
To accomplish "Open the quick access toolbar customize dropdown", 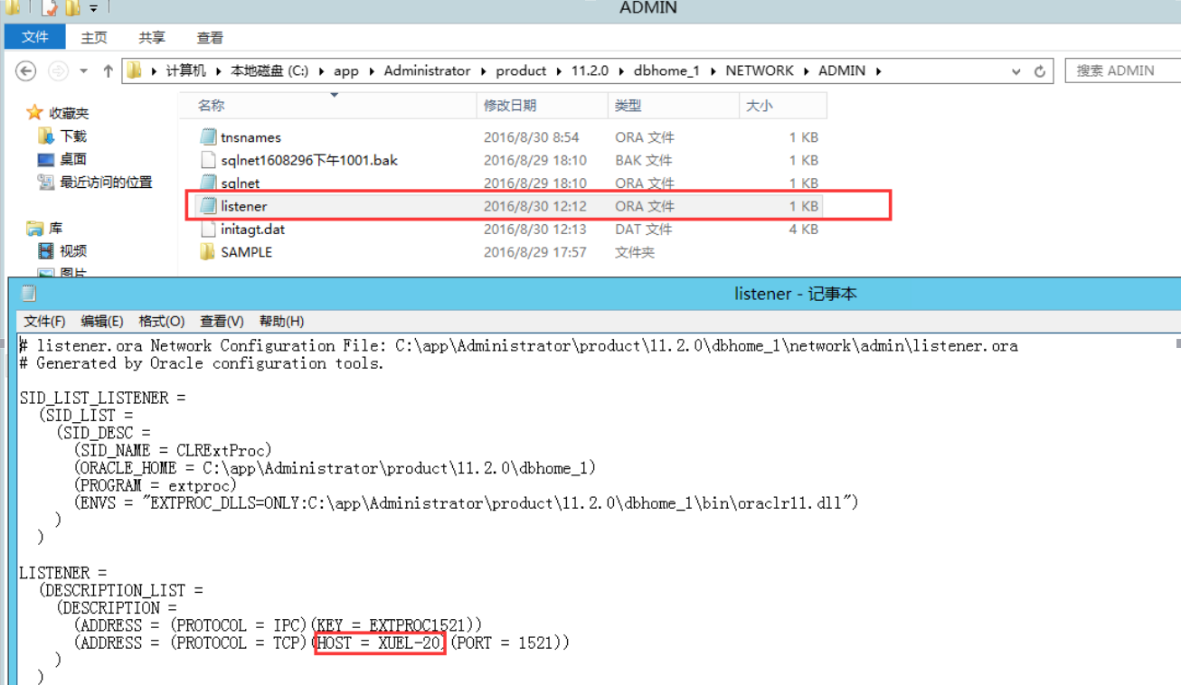I will point(93,8).
